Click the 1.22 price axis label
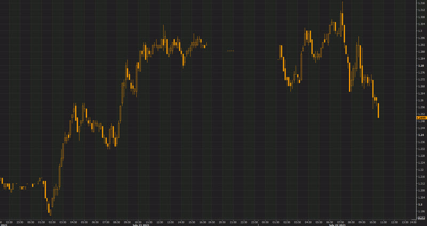Viewport: 427px width, 226px height. (421, 170)
